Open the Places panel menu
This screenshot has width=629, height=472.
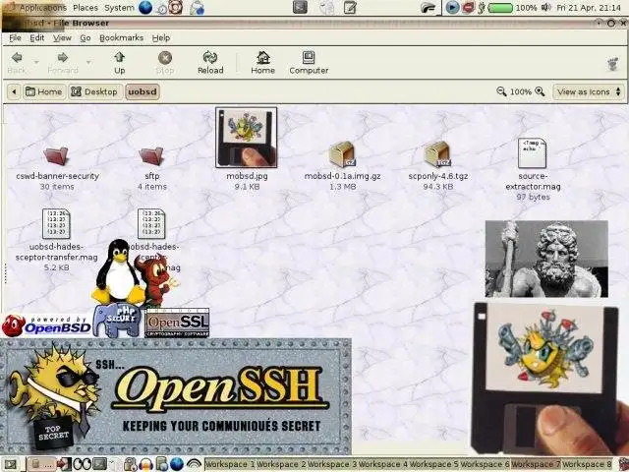point(86,8)
